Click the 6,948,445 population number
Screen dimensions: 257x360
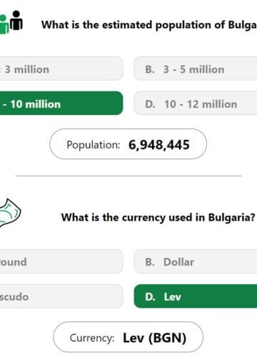159,145
